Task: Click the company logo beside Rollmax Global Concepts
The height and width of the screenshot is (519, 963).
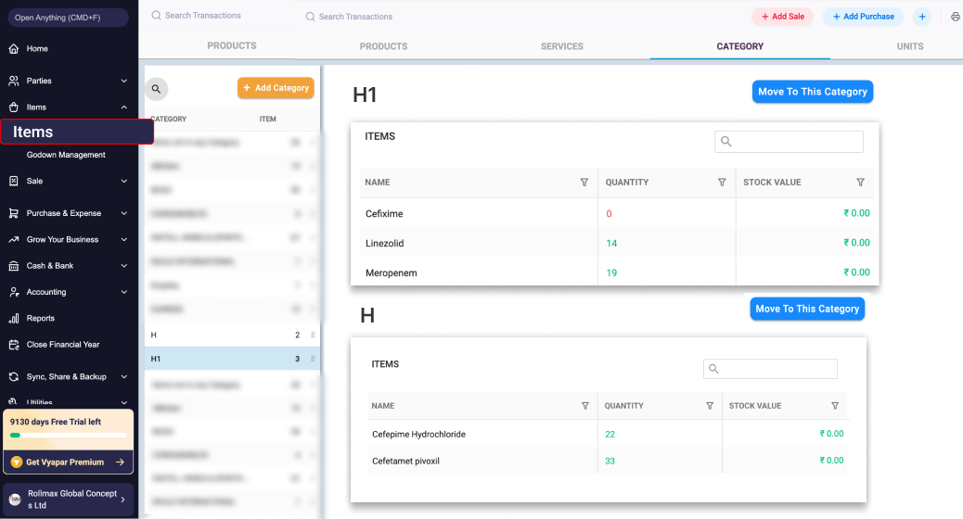Action: point(15,500)
